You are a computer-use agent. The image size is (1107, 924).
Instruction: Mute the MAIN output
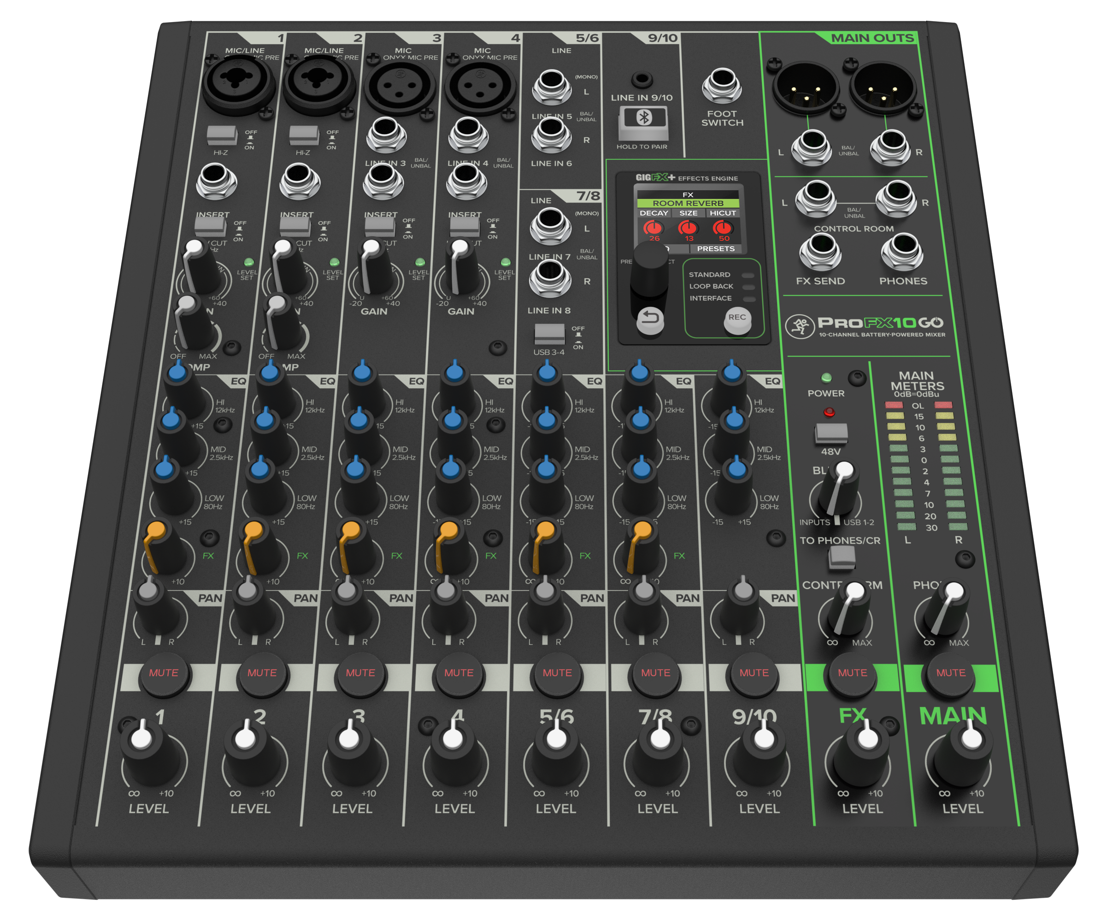950,673
